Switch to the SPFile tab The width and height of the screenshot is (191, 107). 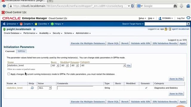pos(21,51)
